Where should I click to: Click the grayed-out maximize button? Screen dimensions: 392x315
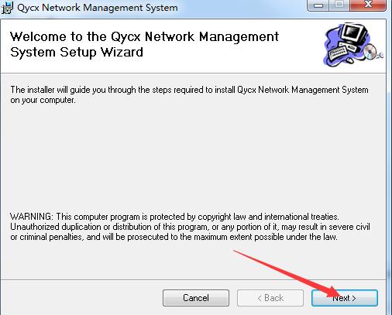point(339,5)
